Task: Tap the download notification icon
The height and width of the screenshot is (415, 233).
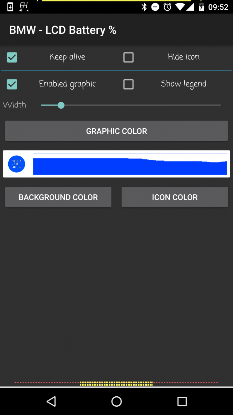Action: pos(10,7)
